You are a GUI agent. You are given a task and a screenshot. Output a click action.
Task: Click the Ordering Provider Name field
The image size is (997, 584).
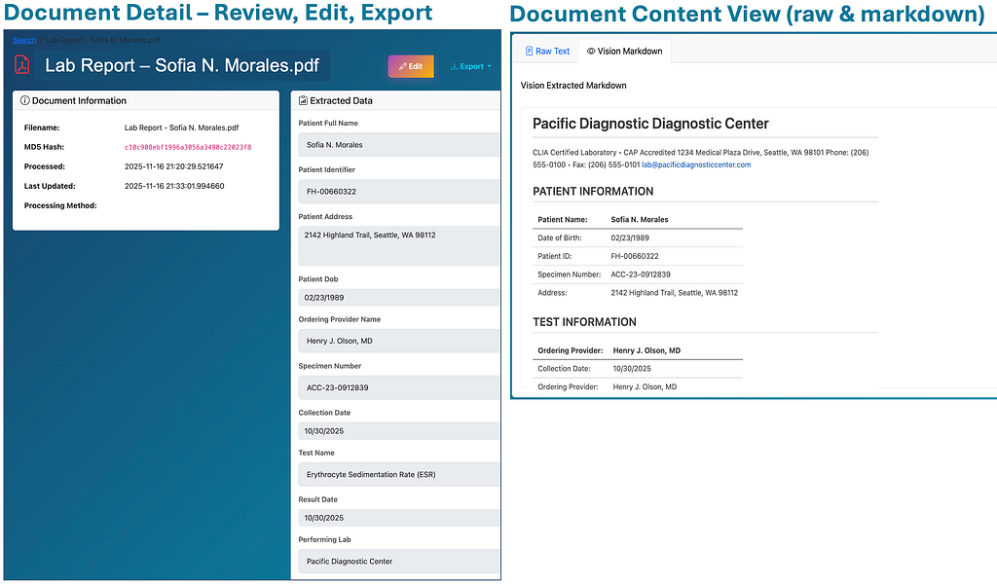coord(398,341)
